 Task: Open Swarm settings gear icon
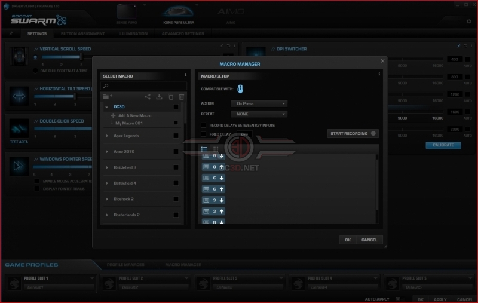pyautogui.click(x=469, y=22)
